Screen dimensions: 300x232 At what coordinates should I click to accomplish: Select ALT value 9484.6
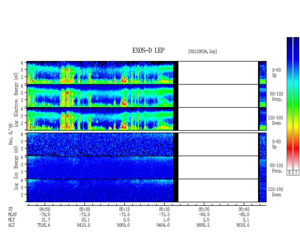point(163,225)
